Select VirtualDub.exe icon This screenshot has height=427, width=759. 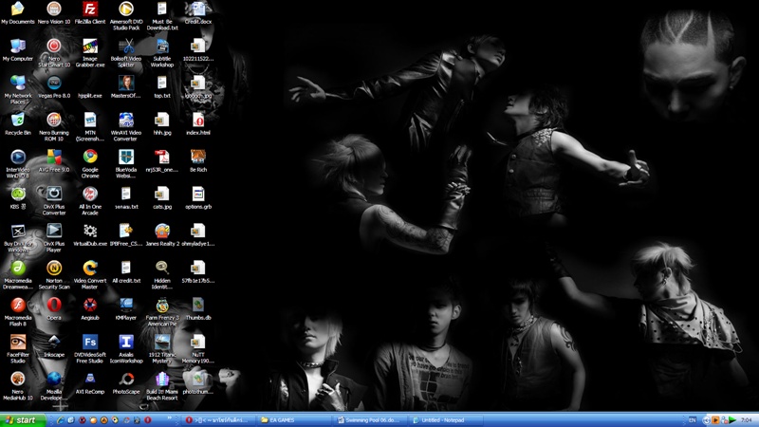pyautogui.click(x=90, y=234)
